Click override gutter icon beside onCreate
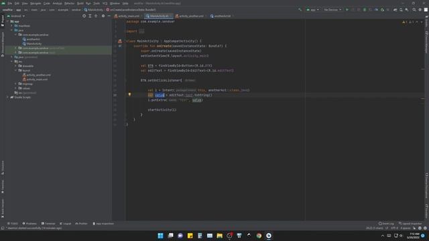This screenshot has width=429, height=241. (120, 46)
